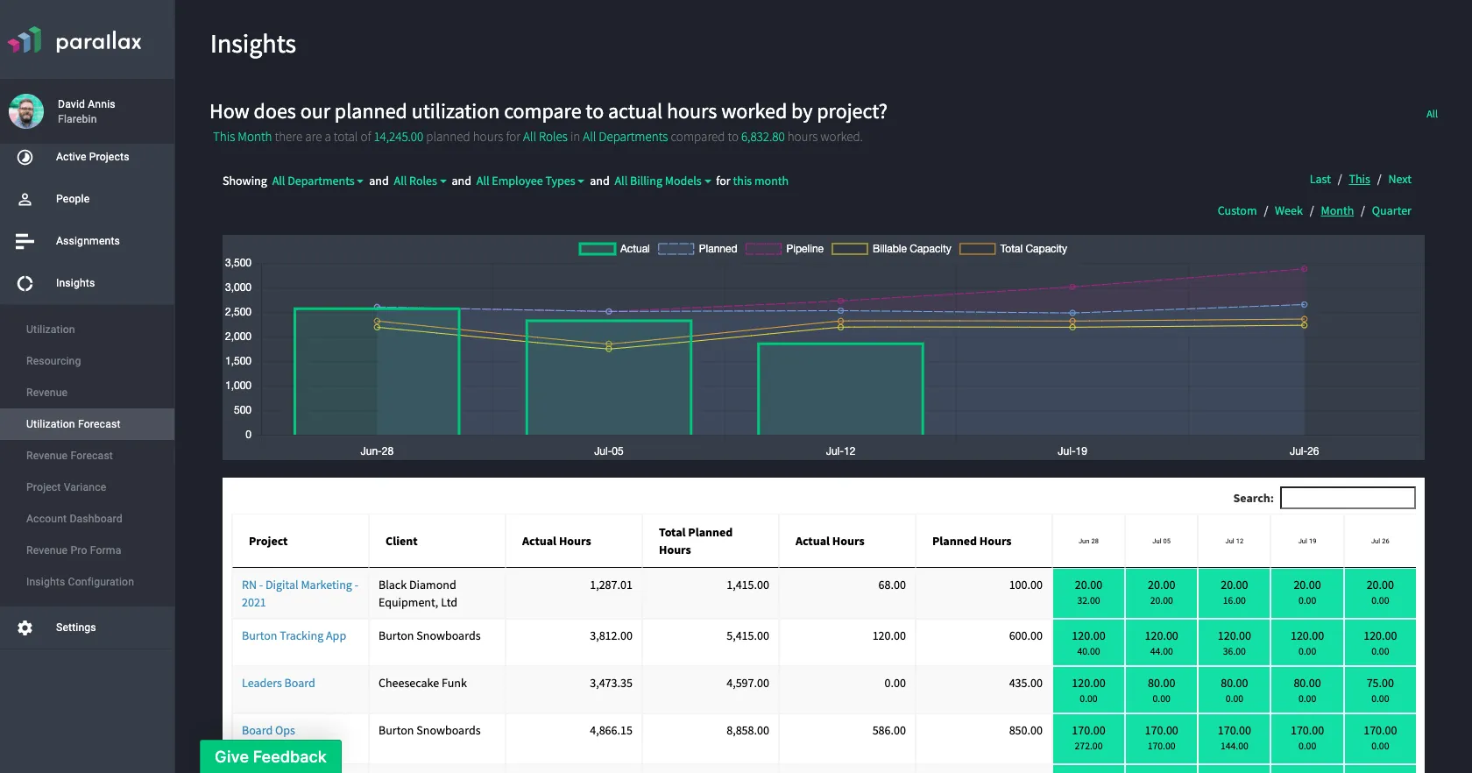The width and height of the screenshot is (1472, 773).
Task: Click the Parallax logo icon
Action: [x=25, y=40]
